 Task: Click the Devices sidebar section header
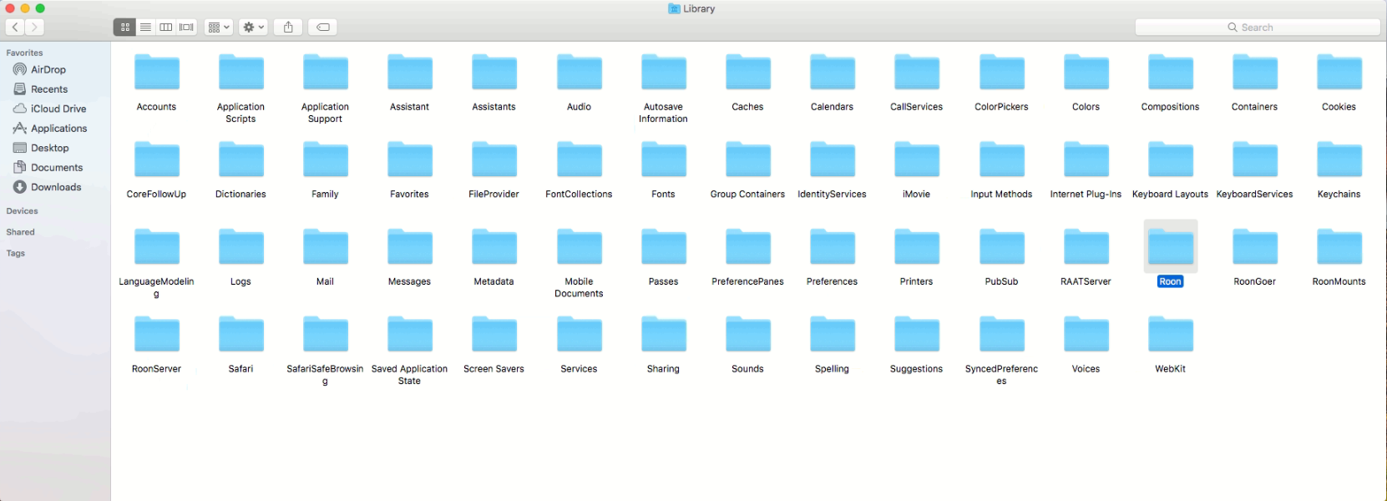pyautogui.click(x=22, y=211)
